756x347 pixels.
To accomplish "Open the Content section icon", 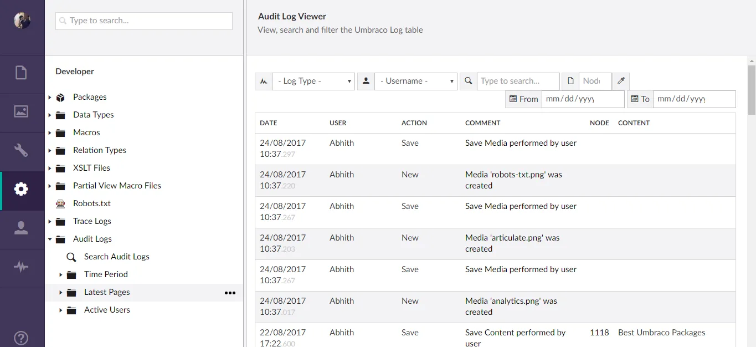I will coord(21,73).
